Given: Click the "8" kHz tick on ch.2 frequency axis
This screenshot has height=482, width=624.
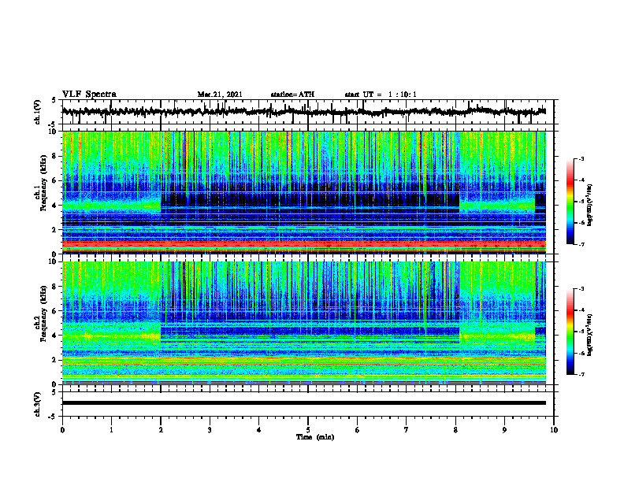Looking at the screenshot, I should click(x=54, y=287).
